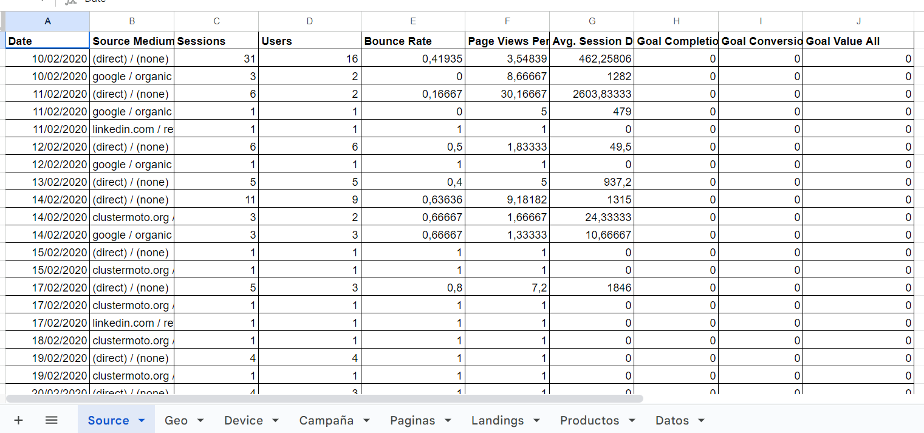Show the Paginas tab menu arrow
The width and height of the screenshot is (924, 433).
(448, 420)
